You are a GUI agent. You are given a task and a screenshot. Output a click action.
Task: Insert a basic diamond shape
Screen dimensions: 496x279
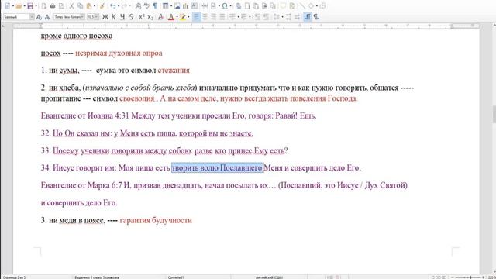pyautogui.click(x=312, y=6)
